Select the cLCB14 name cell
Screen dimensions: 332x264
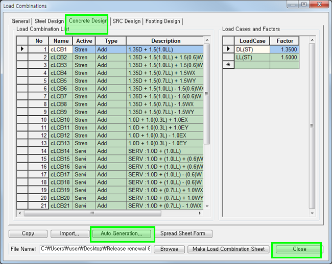(61, 151)
